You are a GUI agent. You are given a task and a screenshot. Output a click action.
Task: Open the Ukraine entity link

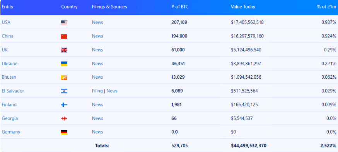point(10,63)
